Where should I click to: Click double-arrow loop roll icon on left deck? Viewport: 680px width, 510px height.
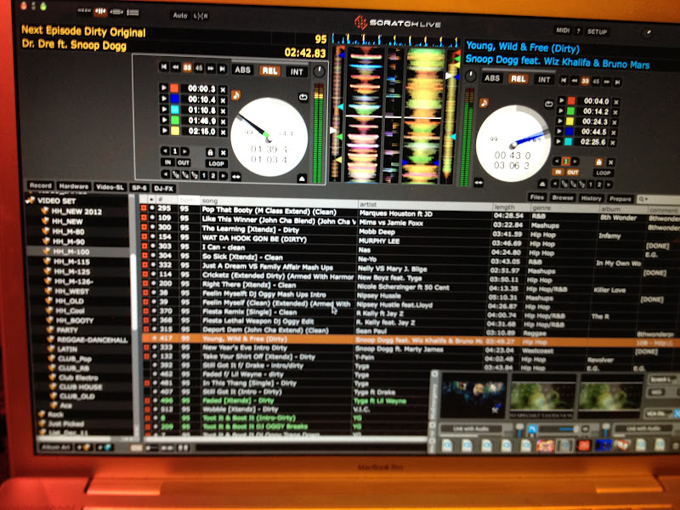pyautogui.click(x=236, y=177)
